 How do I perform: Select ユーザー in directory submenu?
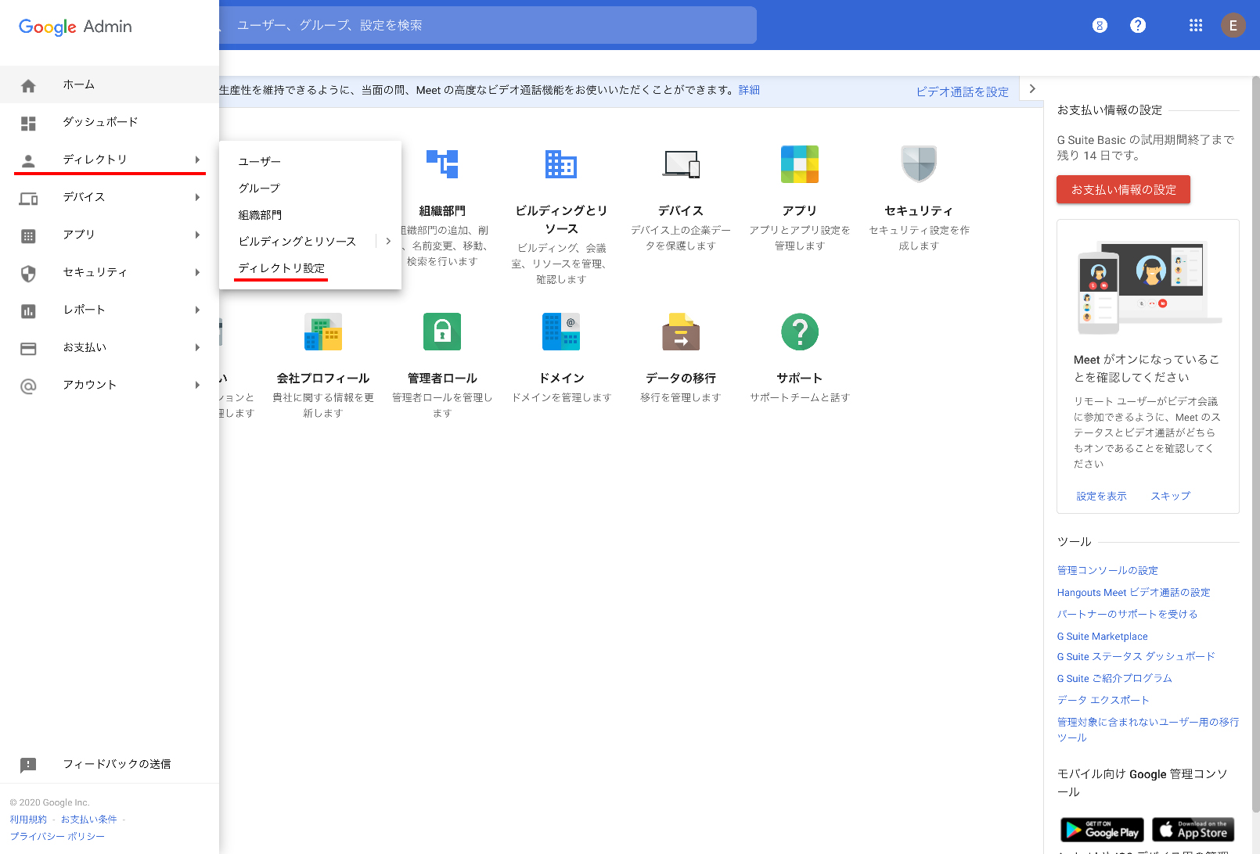260,162
